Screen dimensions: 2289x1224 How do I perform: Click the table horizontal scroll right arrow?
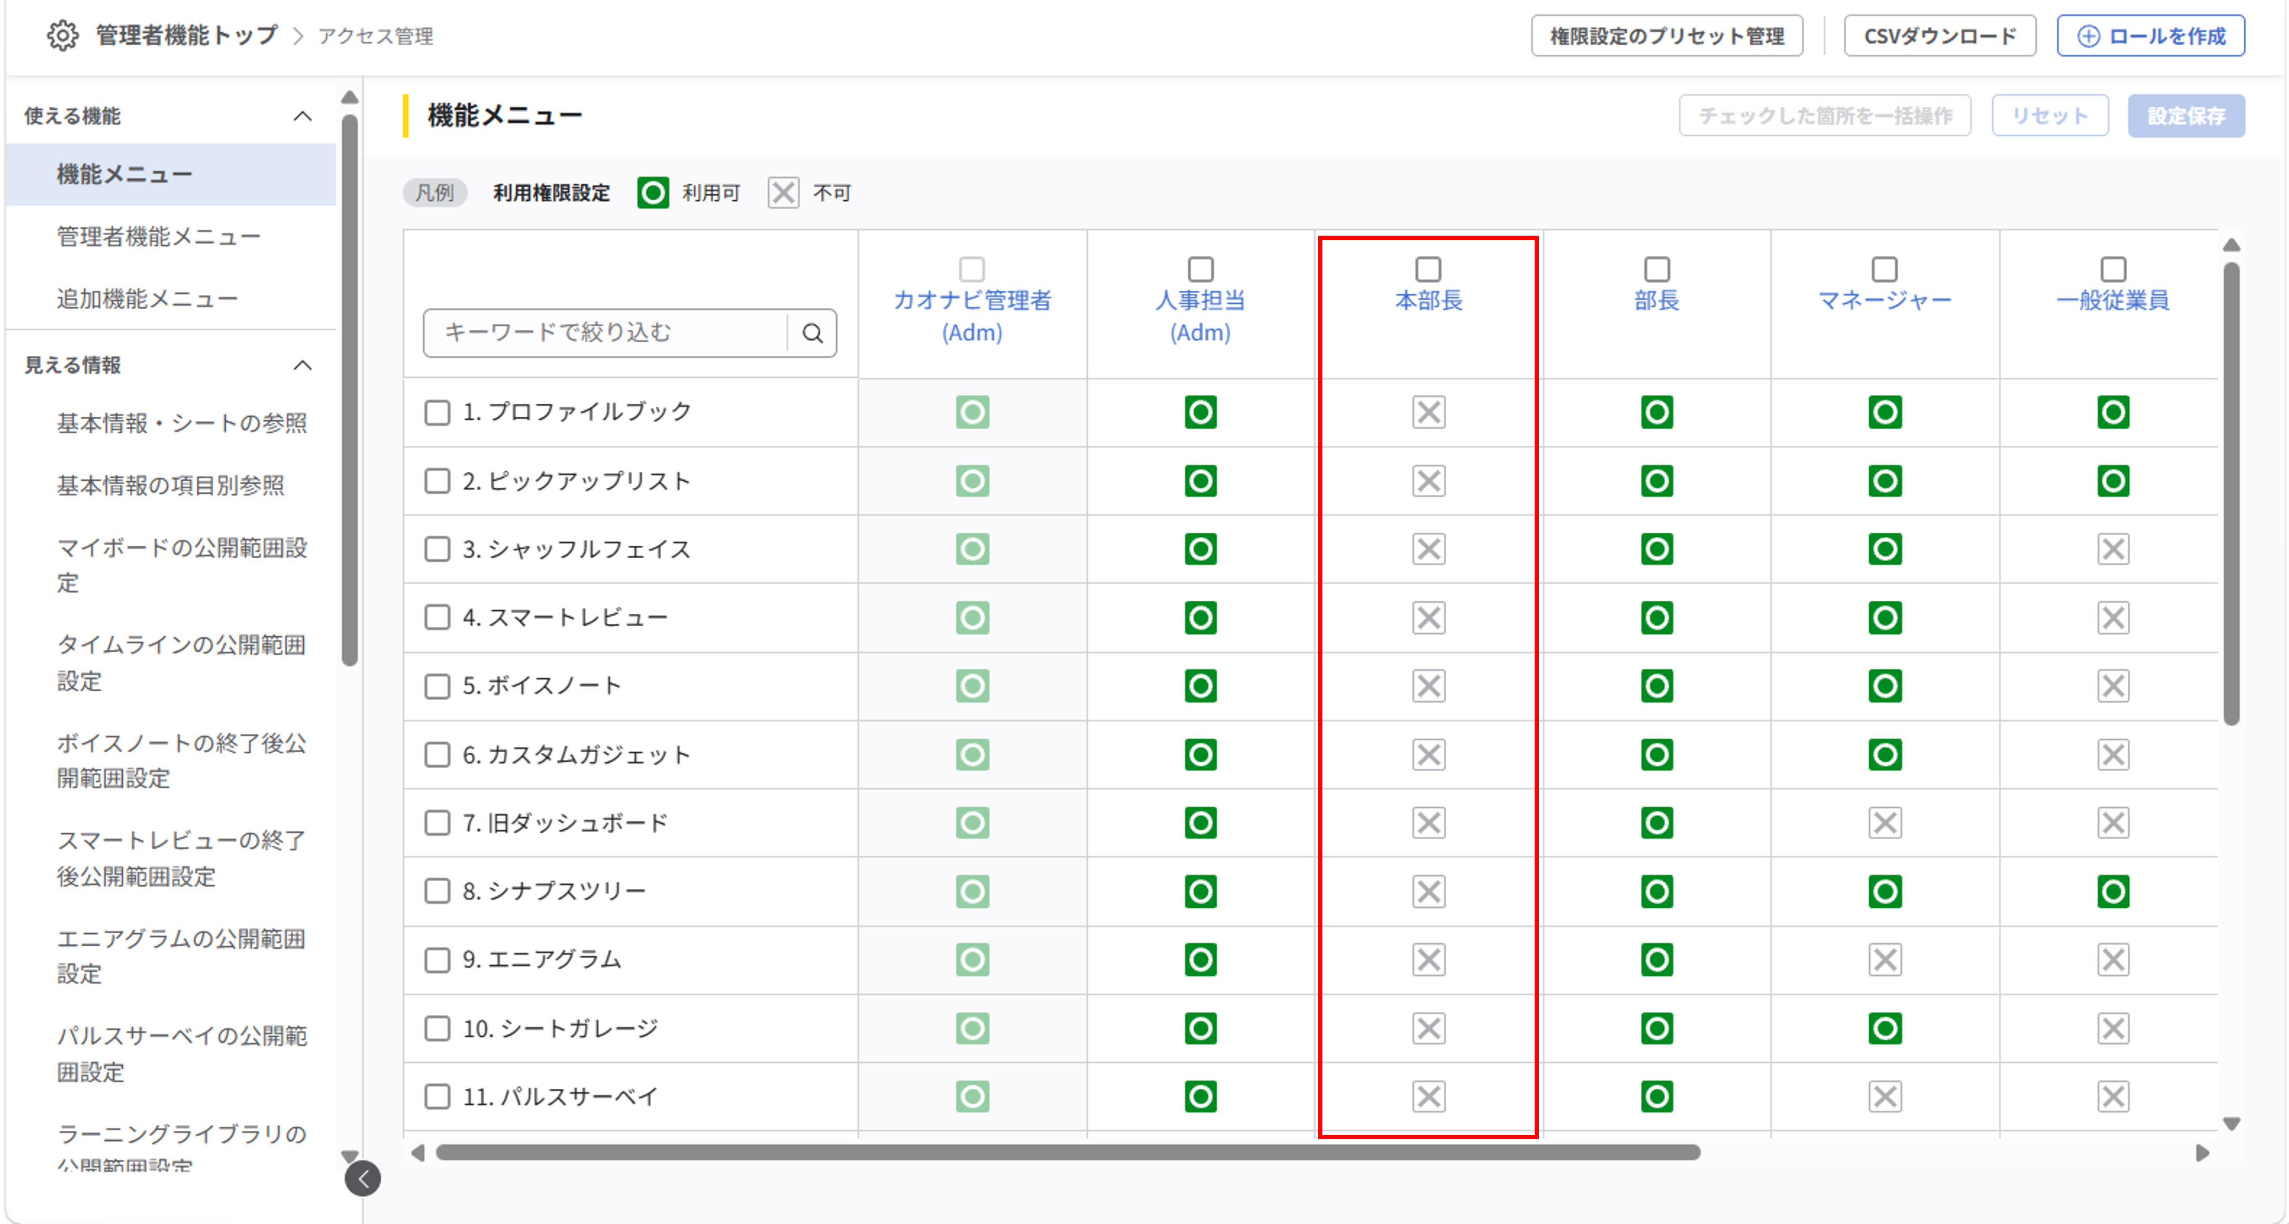pyautogui.click(x=2203, y=1153)
